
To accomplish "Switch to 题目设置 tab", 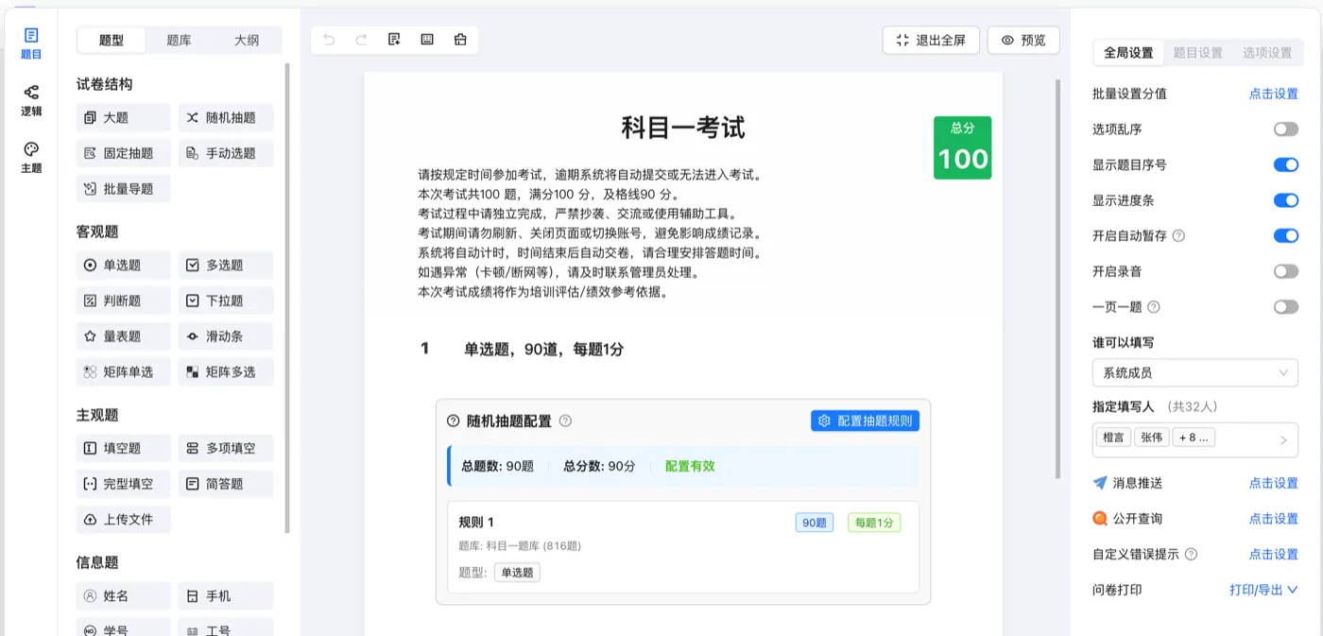I will [1197, 53].
